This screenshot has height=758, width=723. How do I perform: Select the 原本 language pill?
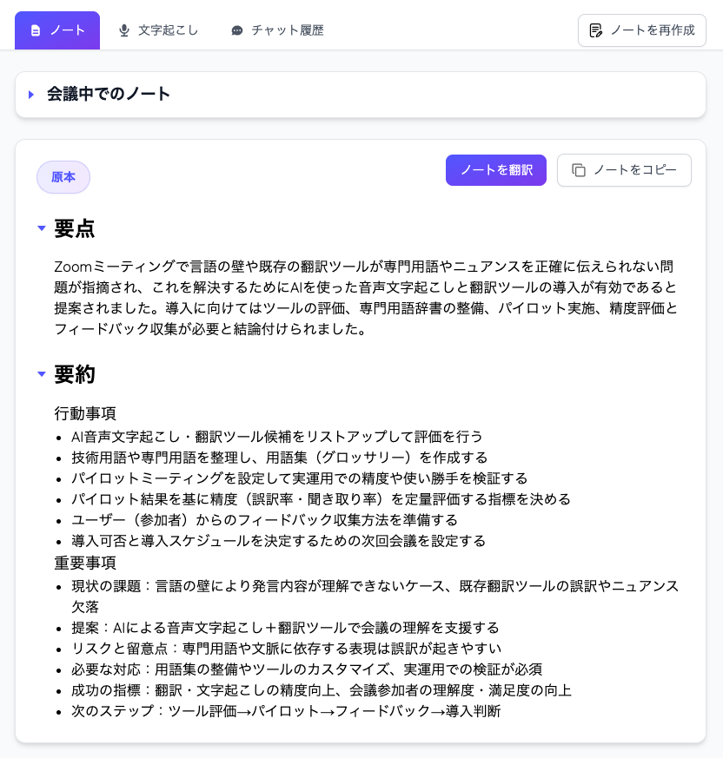pos(63,176)
